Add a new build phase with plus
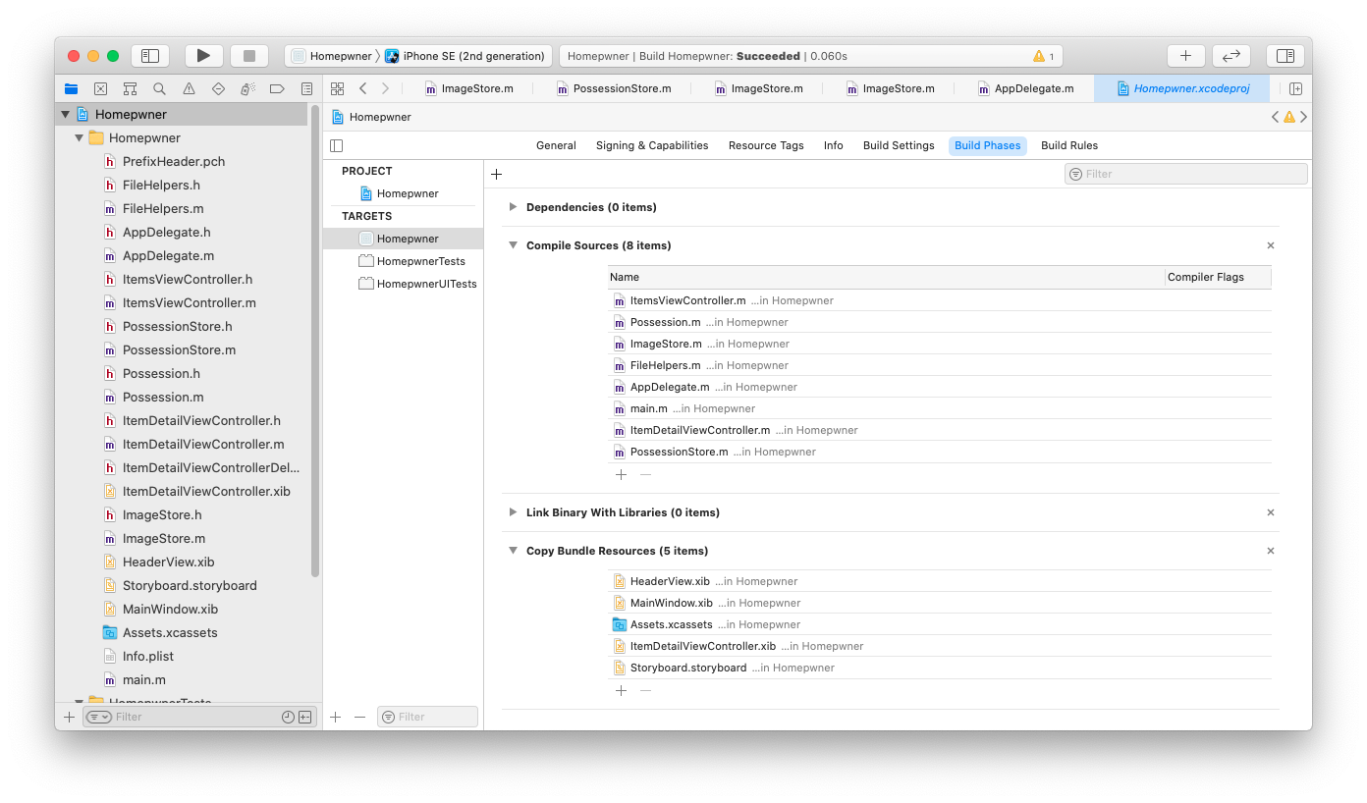The width and height of the screenshot is (1367, 803). pos(496,174)
